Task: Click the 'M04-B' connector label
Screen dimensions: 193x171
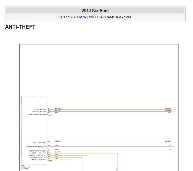Action: point(50,161)
